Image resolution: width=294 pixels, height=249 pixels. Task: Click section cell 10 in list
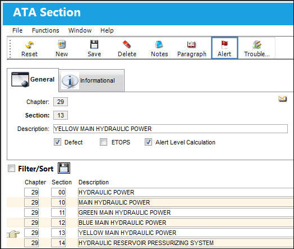point(58,202)
